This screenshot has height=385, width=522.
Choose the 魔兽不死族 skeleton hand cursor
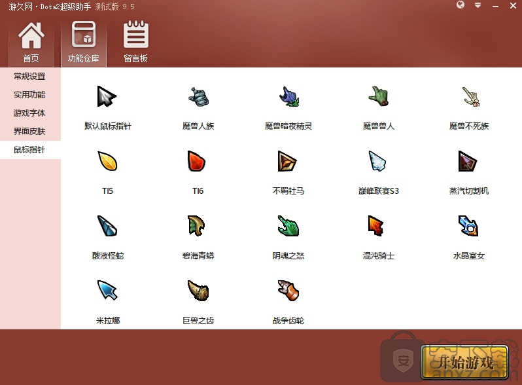(x=470, y=97)
